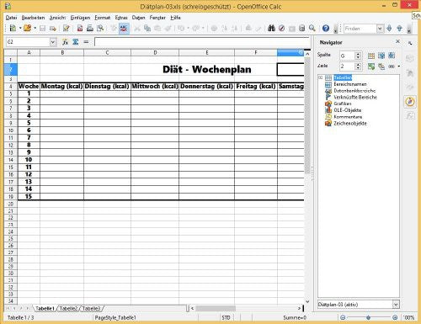Image resolution: width=421 pixels, height=324 pixels.
Task: Click the Open file folder icon
Action: tap(27, 28)
